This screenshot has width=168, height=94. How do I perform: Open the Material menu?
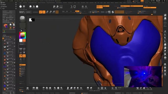click(x=117, y=3)
